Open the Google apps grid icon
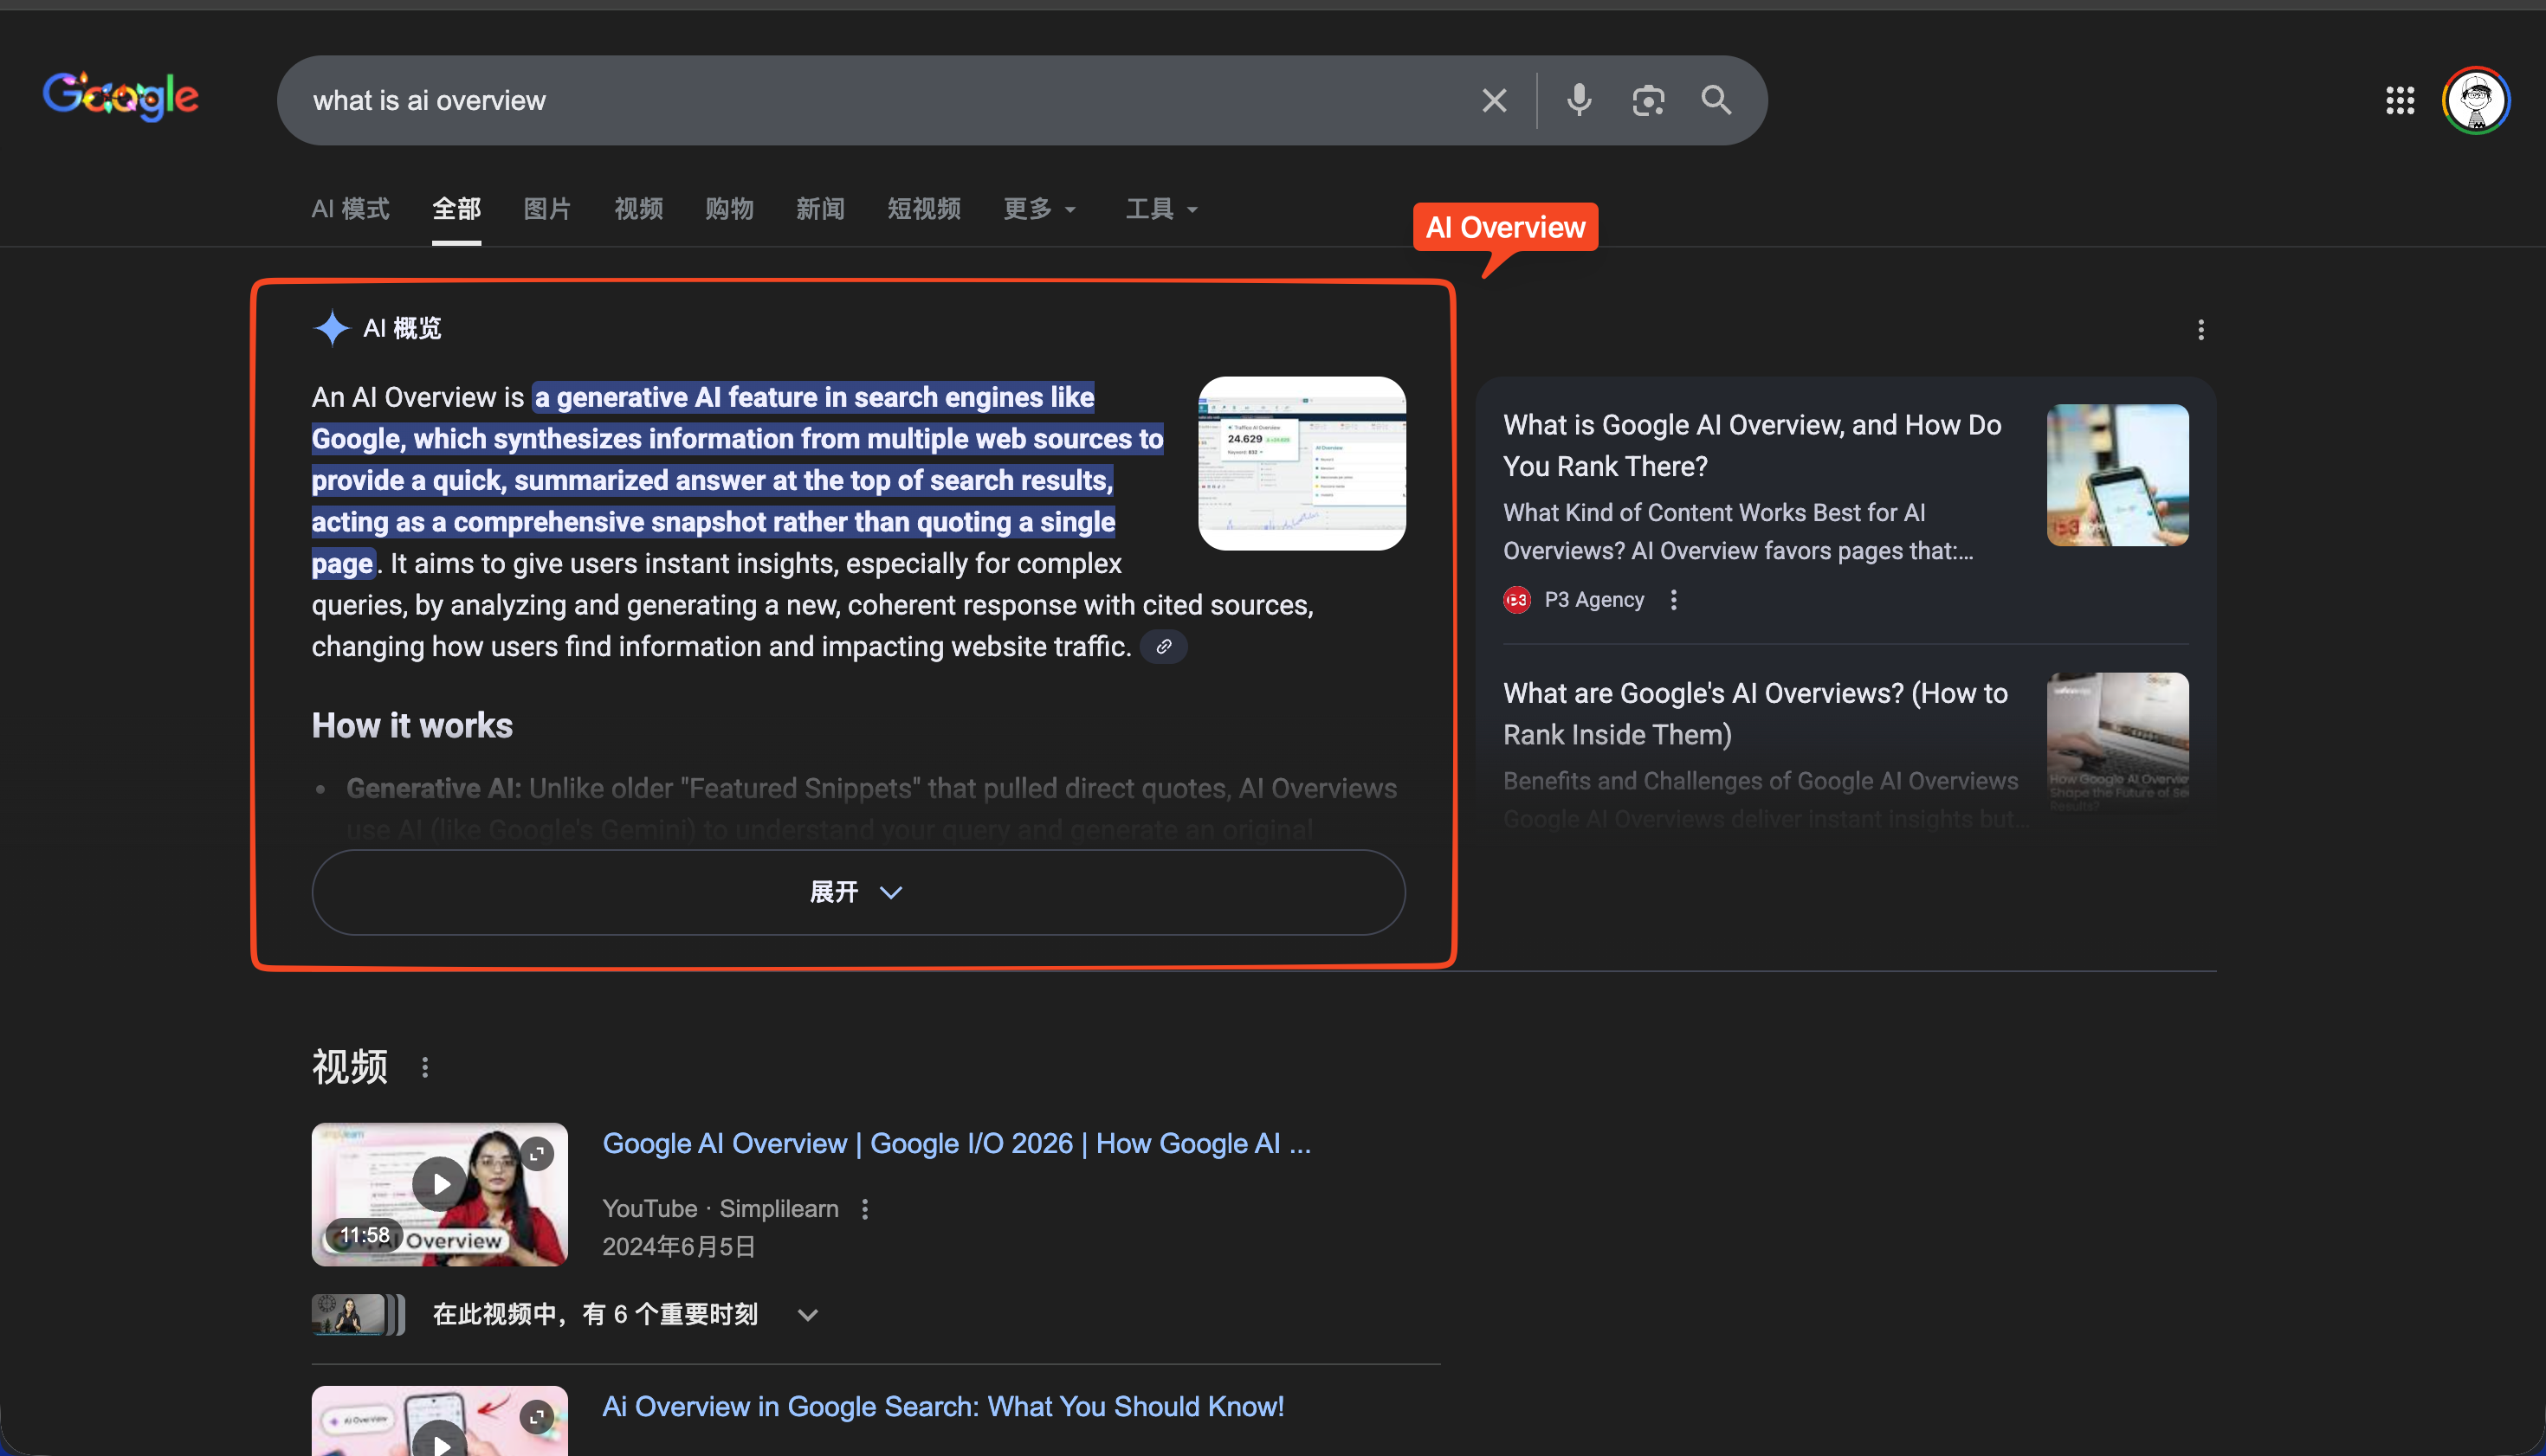This screenshot has height=1456, width=2546. [x=2399, y=100]
